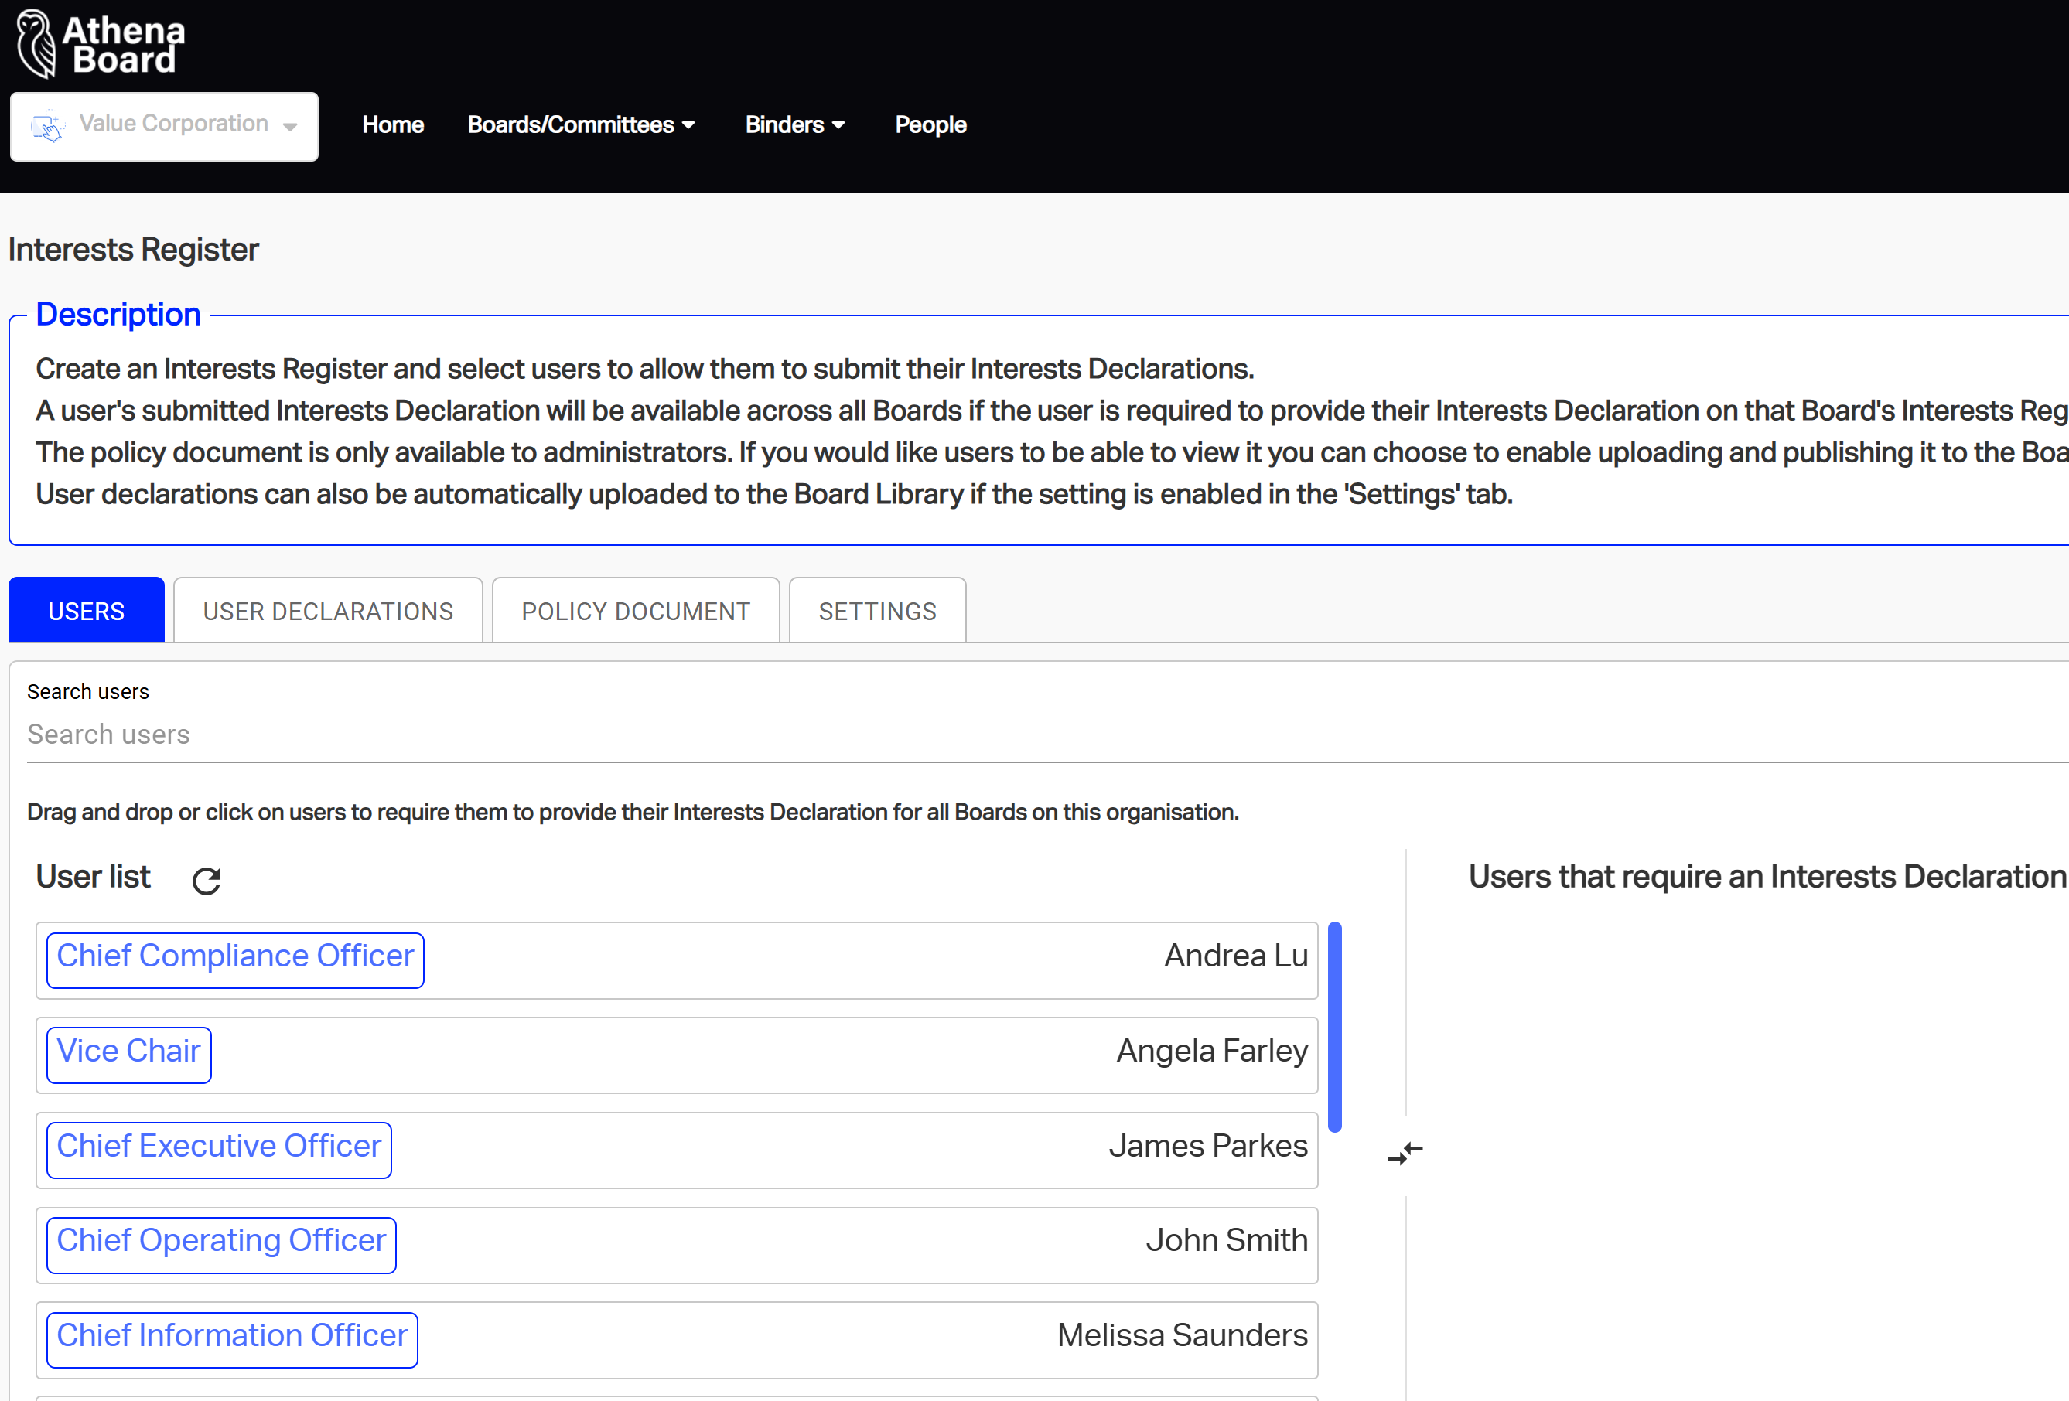This screenshot has width=2069, height=1401.
Task: Select user Melissa Saunders
Action: pyautogui.click(x=677, y=1340)
